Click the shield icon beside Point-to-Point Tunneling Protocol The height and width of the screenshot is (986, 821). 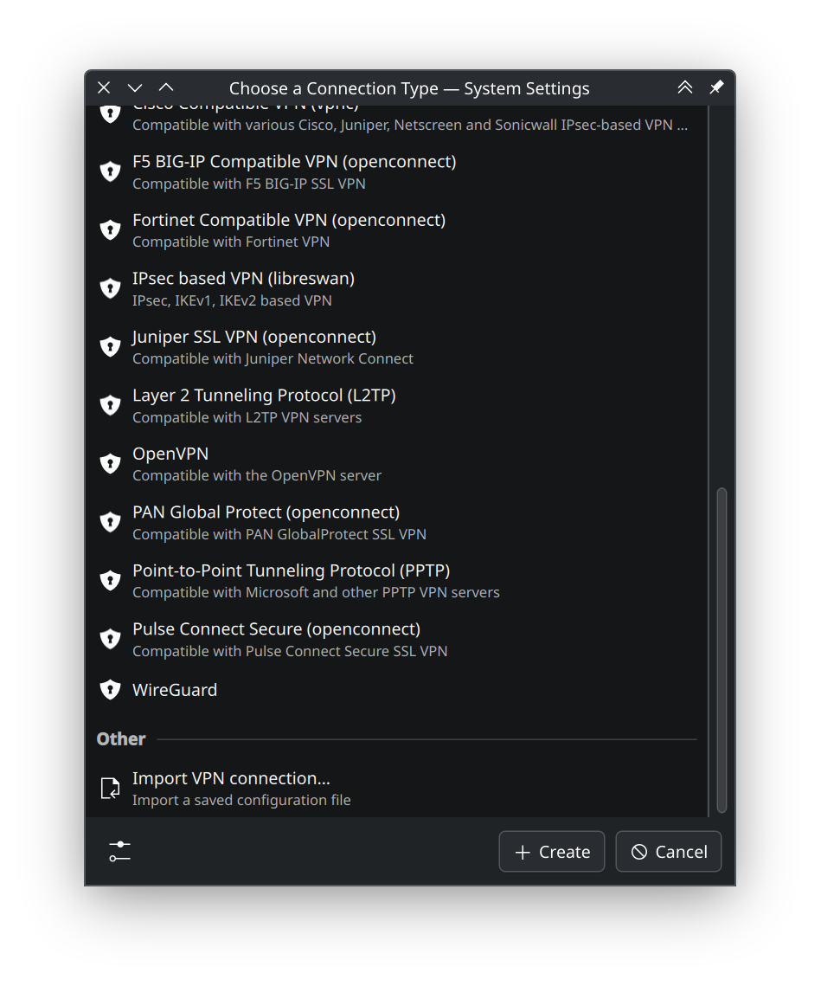pyautogui.click(x=110, y=580)
